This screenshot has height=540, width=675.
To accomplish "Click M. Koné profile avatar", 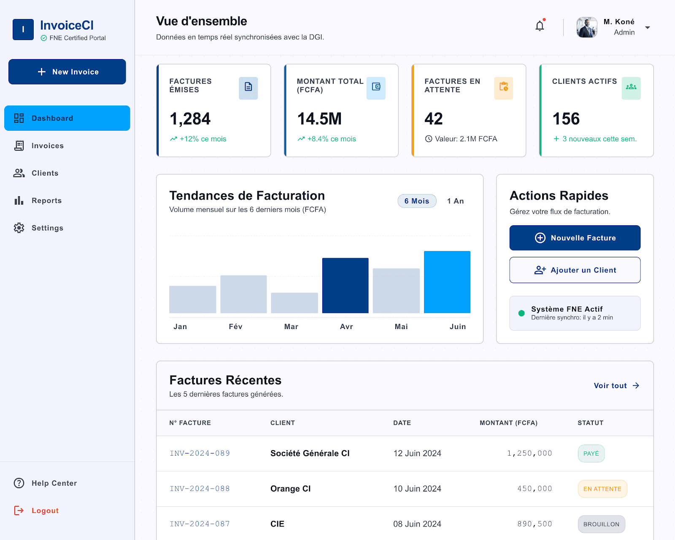I will 587,27.
